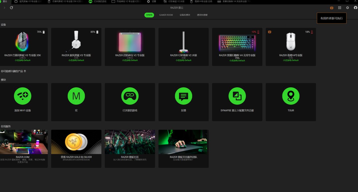Click 小杰加电-Default profile under 巴塞利斯蛇 card
358x192 pixels.
point(23,60)
